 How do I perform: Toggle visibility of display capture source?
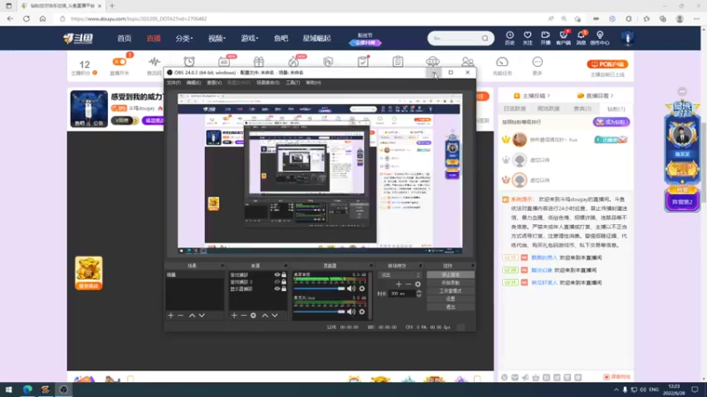pyautogui.click(x=277, y=289)
